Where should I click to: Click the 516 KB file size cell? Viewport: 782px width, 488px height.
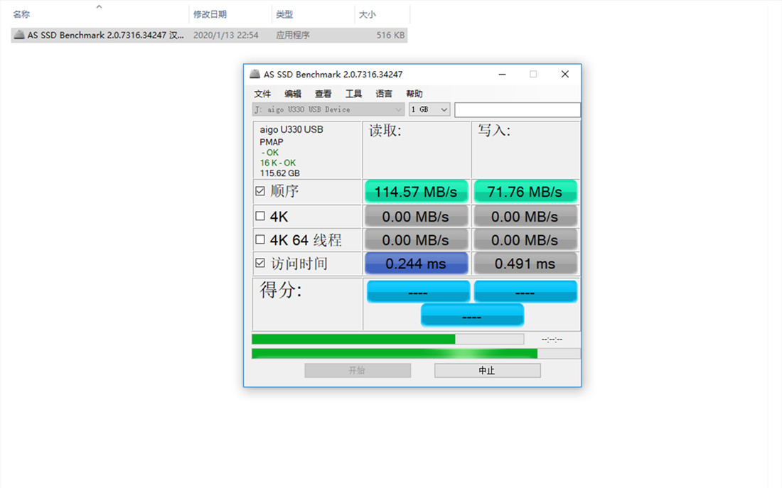pyautogui.click(x=390, y=35)
